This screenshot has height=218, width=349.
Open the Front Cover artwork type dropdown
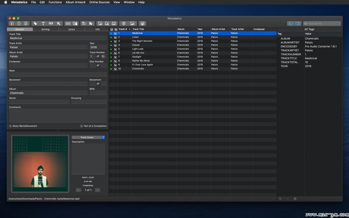88,137
